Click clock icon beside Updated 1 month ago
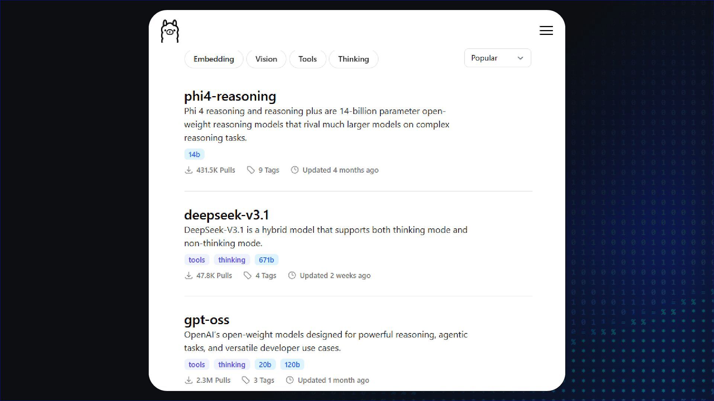The image size is (714, 401). coord(290,380)
